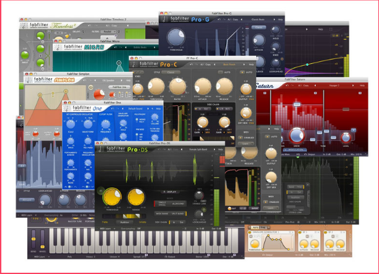This screenshot has width=379, height=274.
Task: Set Pro-DS side chain to In
Action: 174,222
